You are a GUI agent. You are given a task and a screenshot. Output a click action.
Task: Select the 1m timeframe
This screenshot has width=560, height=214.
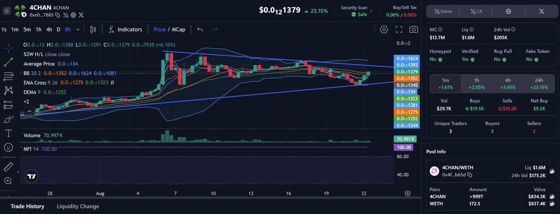coord(15,29)
